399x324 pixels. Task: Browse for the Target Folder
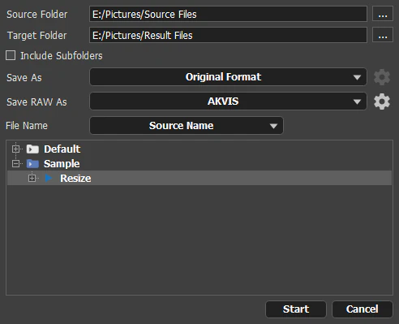(x=383, y=35)
